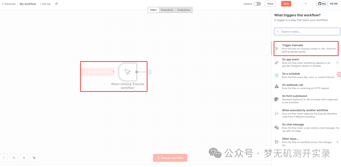This screenshot has width=341, height=167.
Task: Click Execute workflow button beside trigger node
Action: [x=97, y=72]
